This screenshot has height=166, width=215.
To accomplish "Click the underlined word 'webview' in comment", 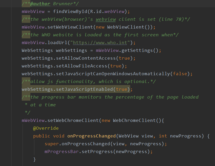I will [106, 19].
